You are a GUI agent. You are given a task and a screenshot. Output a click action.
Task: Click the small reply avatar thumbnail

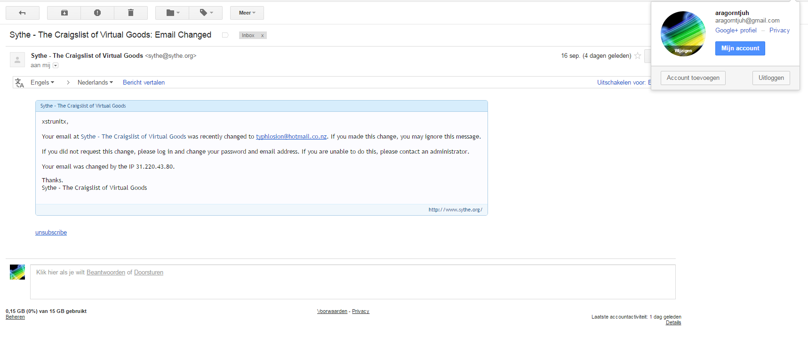pyautogui.click(x=17, y=272)
